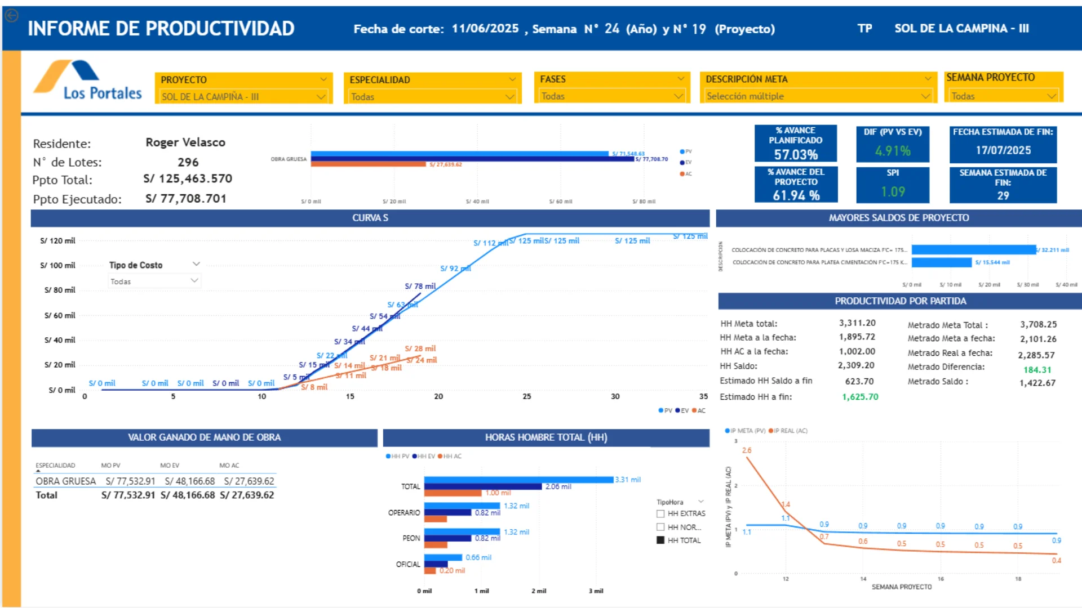This screenshot has height=608, width=1082.
Task: Enable the HH EXTRAS checkbox
Action: 660,513
